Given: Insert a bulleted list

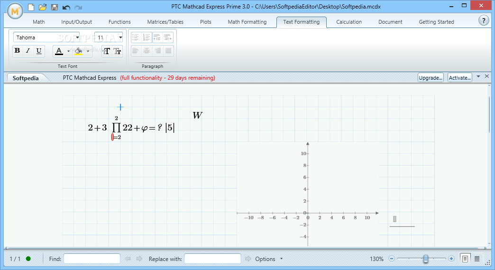Looking at the screenshot, I should (136, 37).
